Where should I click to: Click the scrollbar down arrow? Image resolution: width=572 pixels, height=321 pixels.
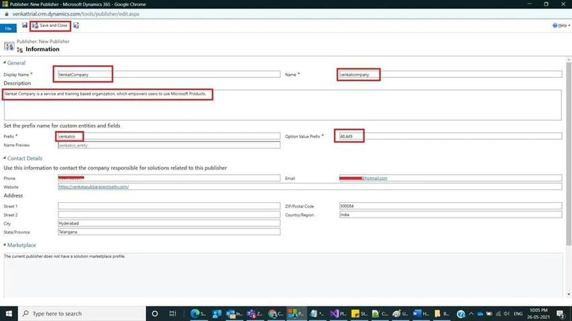(569, 294)
